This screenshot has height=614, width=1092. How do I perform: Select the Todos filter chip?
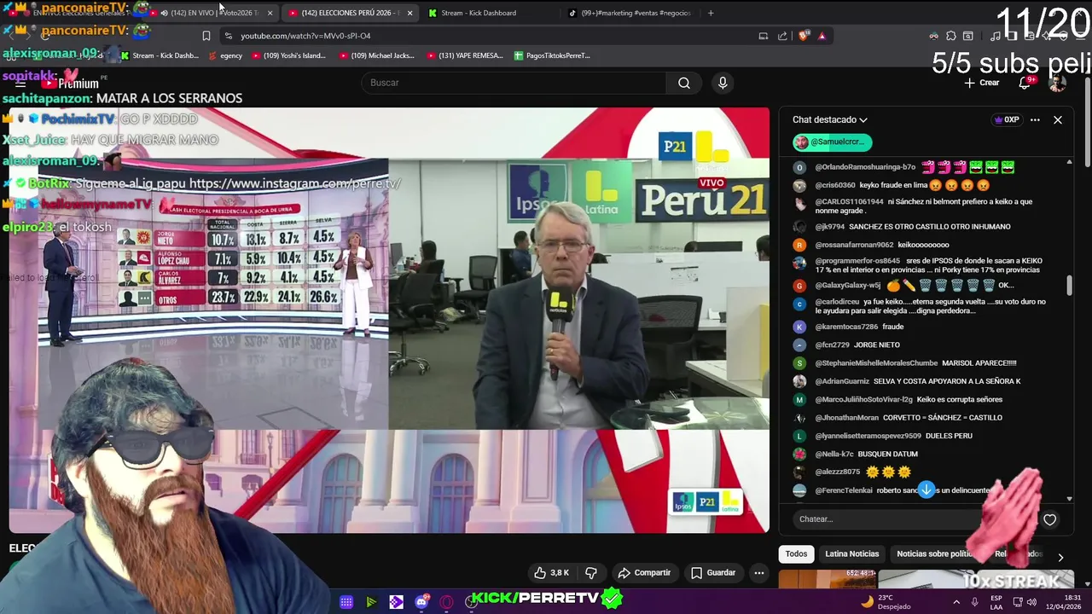tap(796, 554)
